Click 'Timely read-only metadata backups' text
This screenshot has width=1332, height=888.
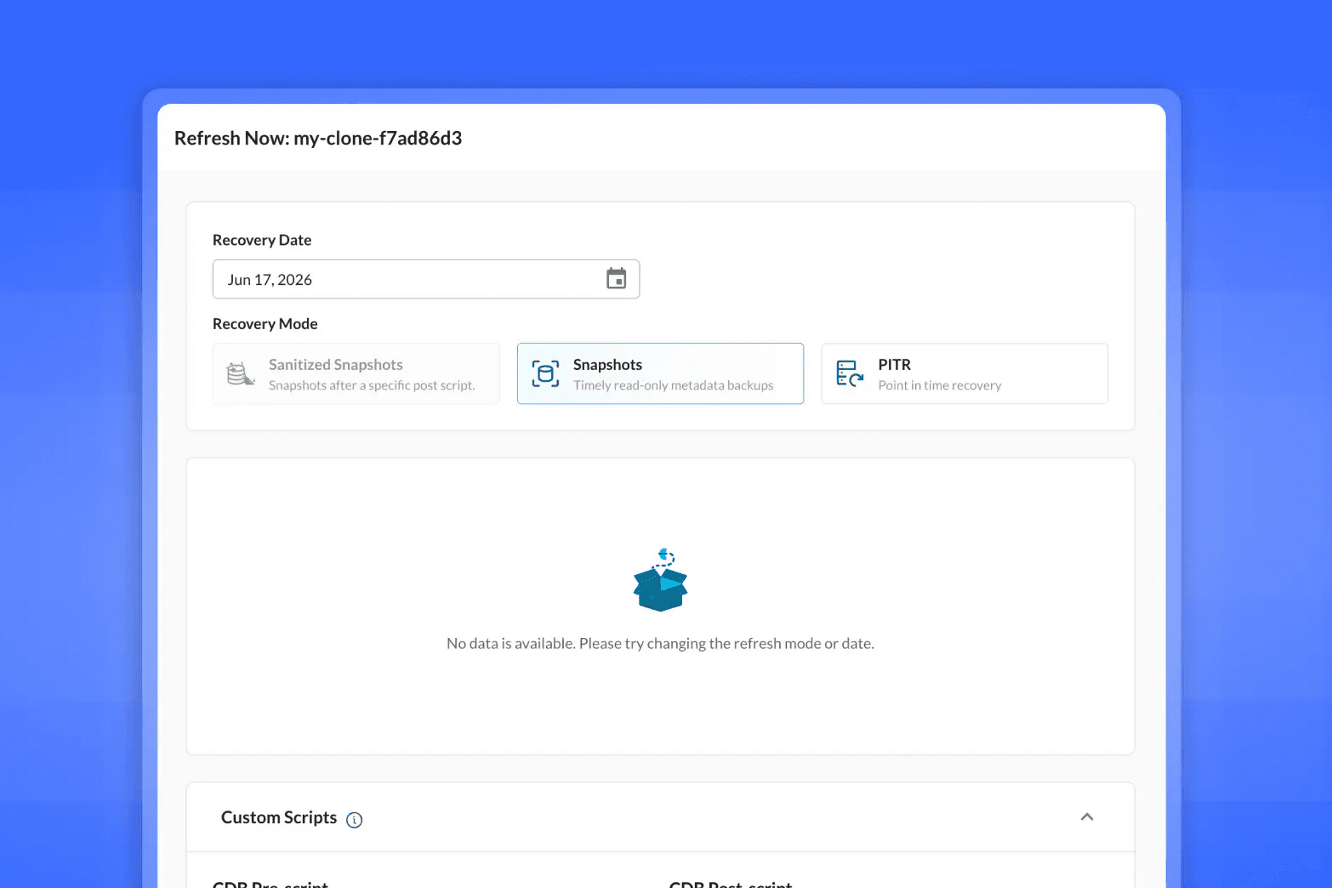(x=674, y=385)
